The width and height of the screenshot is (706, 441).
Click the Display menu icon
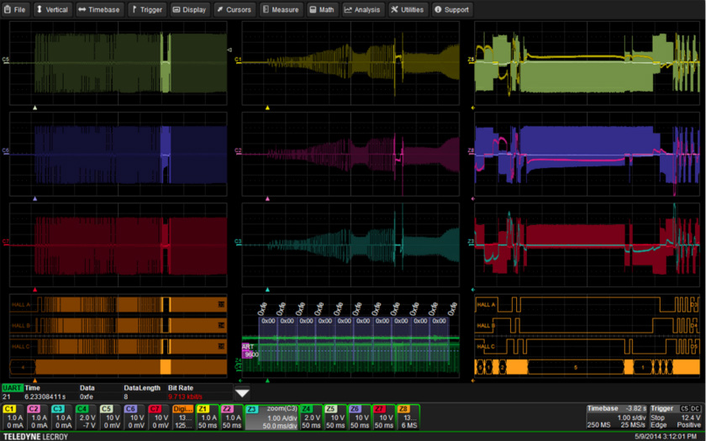(190, 10)
